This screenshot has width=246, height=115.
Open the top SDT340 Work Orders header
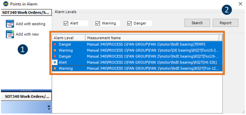pyautogui.click(x=26, y=13)
